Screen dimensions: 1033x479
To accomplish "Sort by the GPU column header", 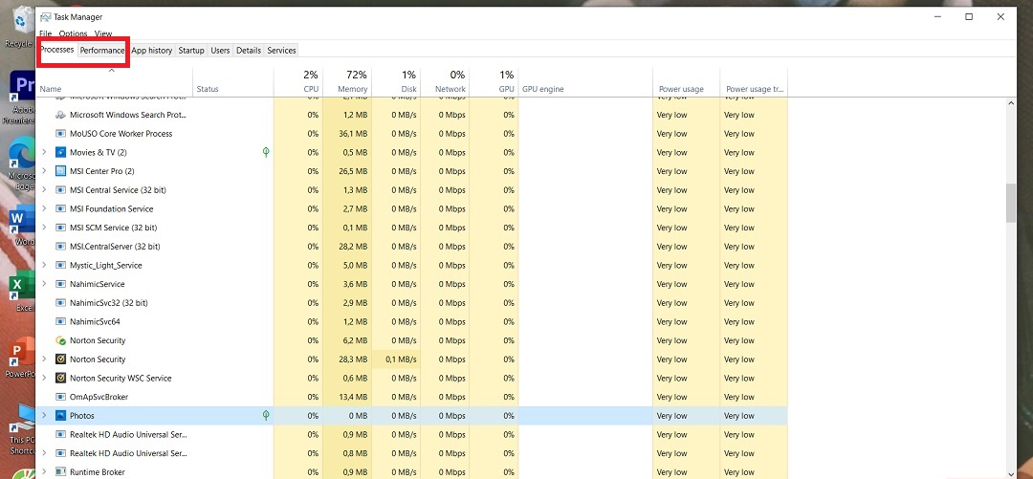I will point(494,81).
